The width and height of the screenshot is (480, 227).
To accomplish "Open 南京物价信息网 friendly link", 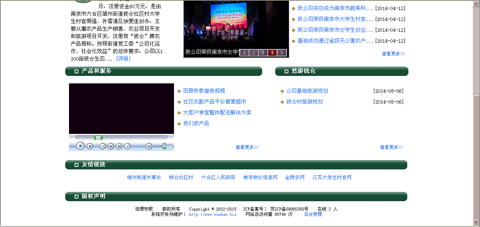I will [x=260, y=178].
